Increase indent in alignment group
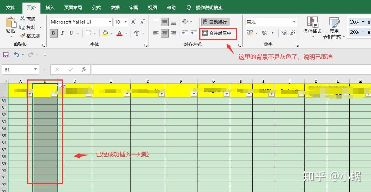The width and height of the screenshot is (371, 192). [x=194, y=33]
